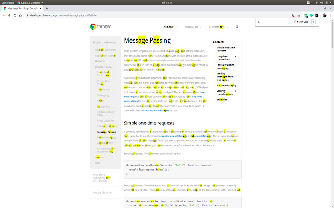Open What are Extensions? in sidebar
The width and height of the screenshot is (334, 208).
pos(106,50)
